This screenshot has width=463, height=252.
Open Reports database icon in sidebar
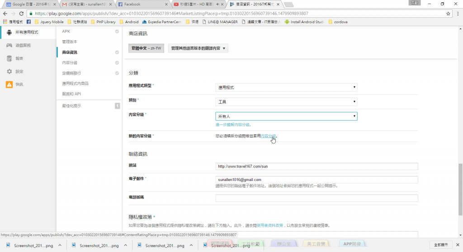[9, 58]
